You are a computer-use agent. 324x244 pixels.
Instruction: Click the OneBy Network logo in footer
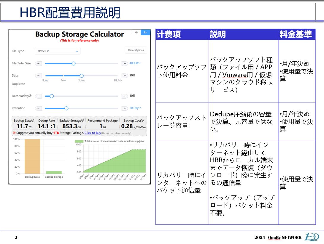click(x=312, y=237)
